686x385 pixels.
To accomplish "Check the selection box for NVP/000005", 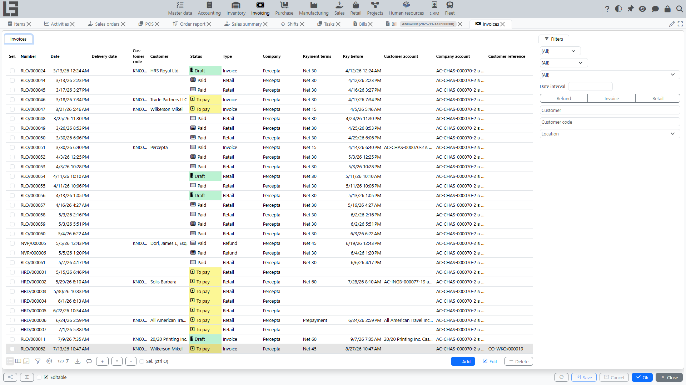I will point(13,243).
